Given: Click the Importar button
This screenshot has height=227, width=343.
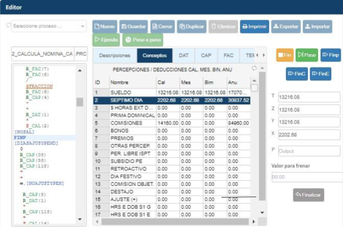Looking at the screenshot, I should click(x=317, y=27).
